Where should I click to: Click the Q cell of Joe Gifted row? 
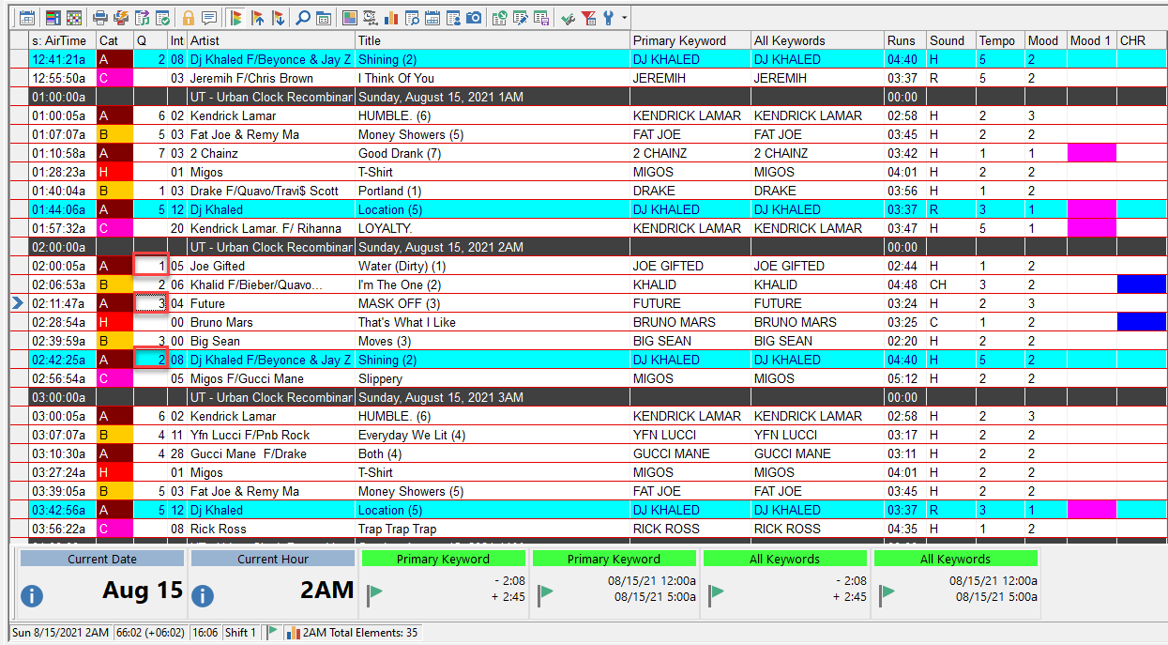pos(150,266)
